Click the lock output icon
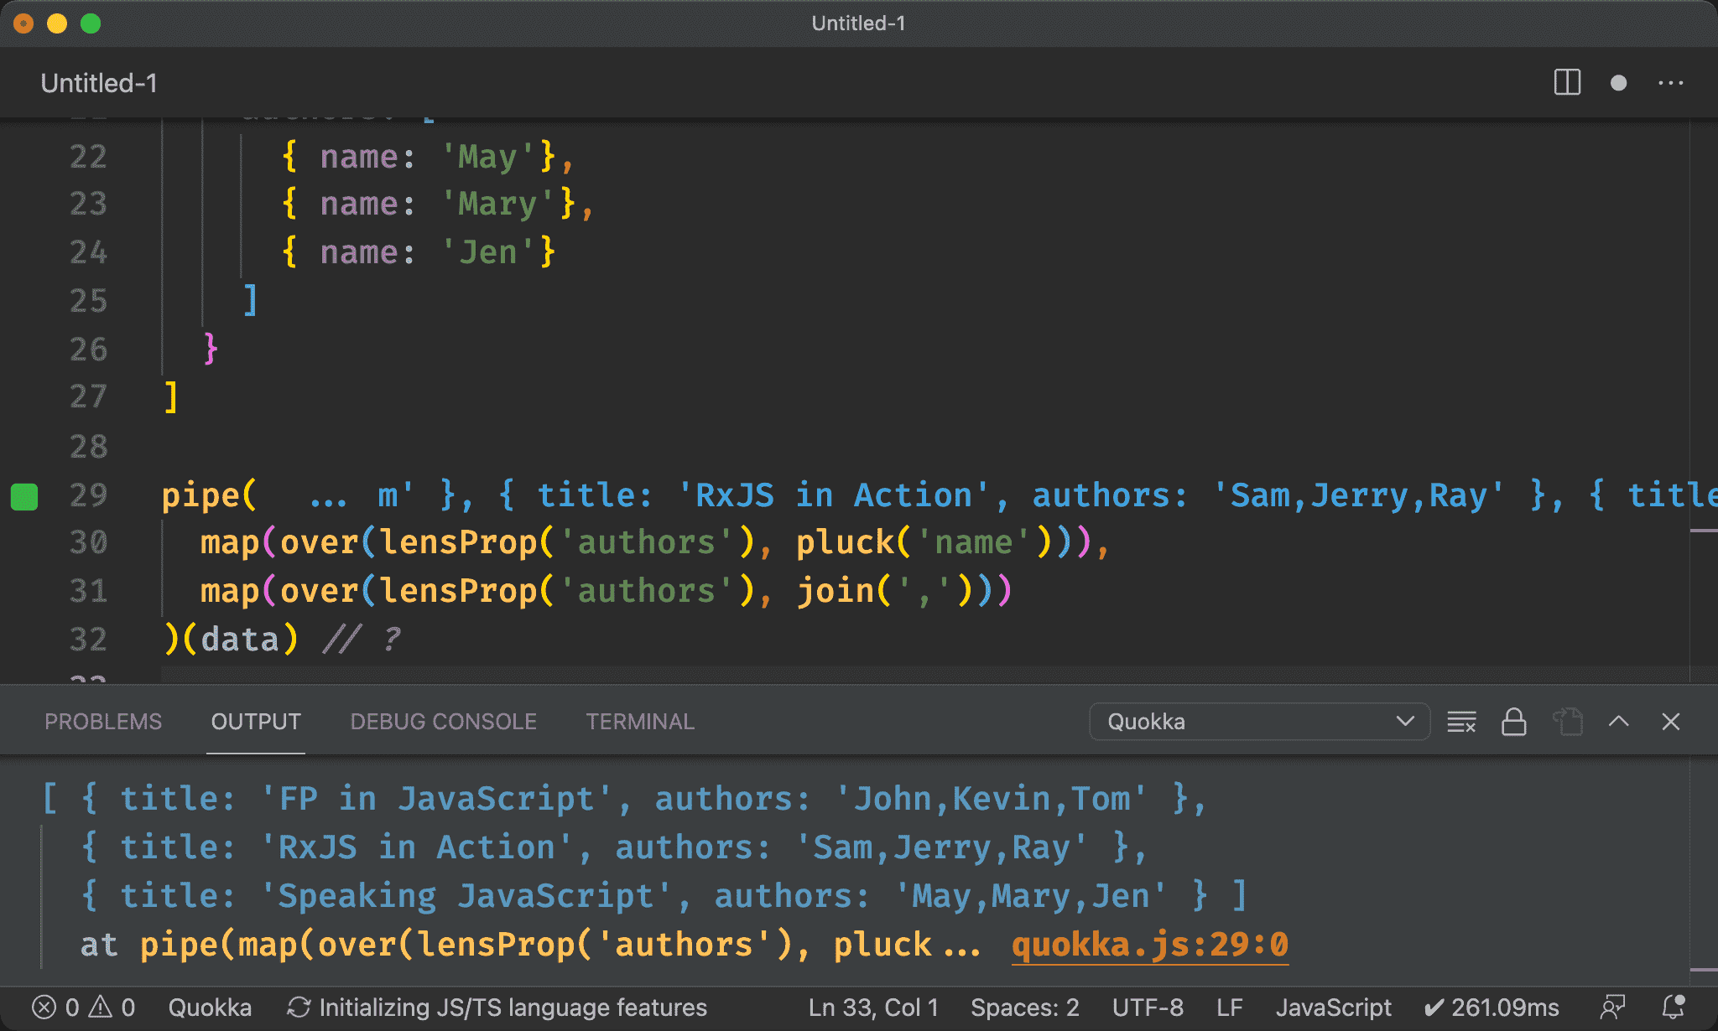The height and width of the screenshot is (1031, 1718). 1516,721
